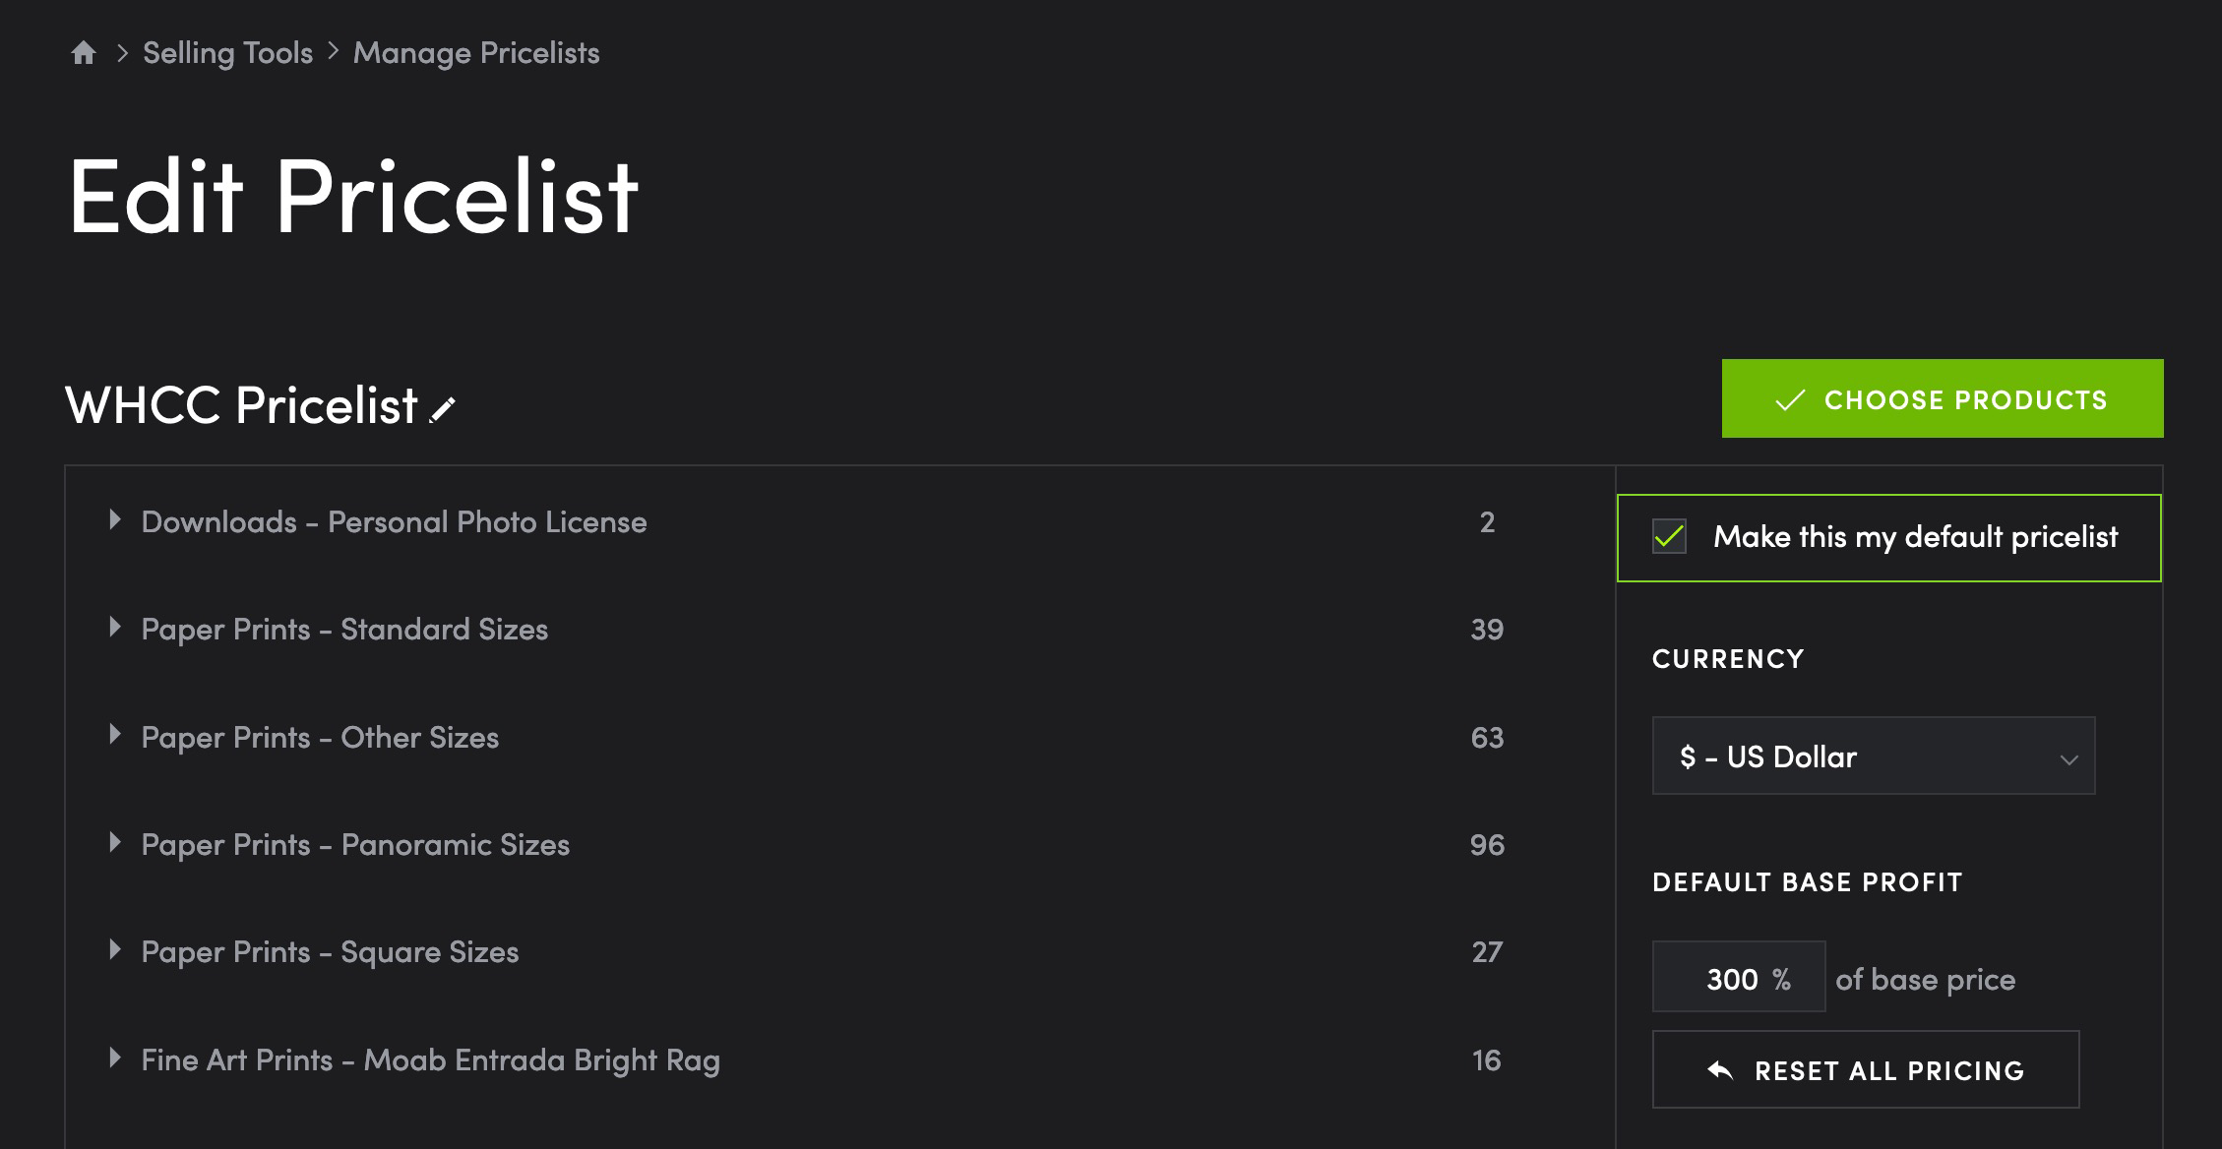The height and width of the screenshot is (1149, 2222).
Task: Click the home icon in breadcrumb
Action: pos(84,53)
